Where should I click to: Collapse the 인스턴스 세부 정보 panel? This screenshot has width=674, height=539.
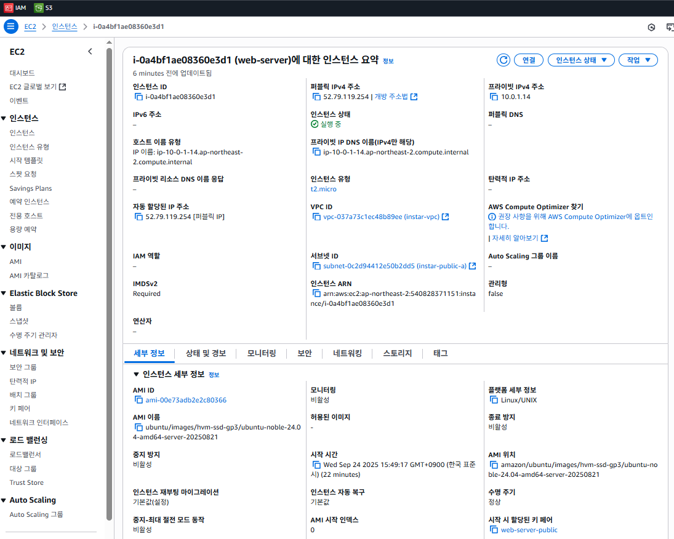(x=136, y=374)
